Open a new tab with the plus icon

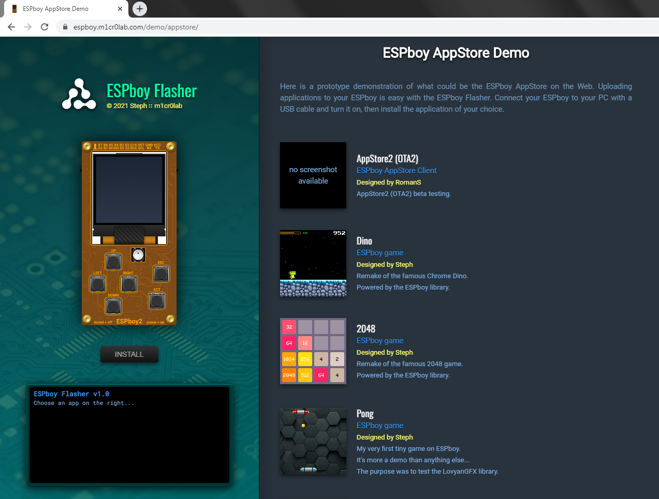coord(140,9)
